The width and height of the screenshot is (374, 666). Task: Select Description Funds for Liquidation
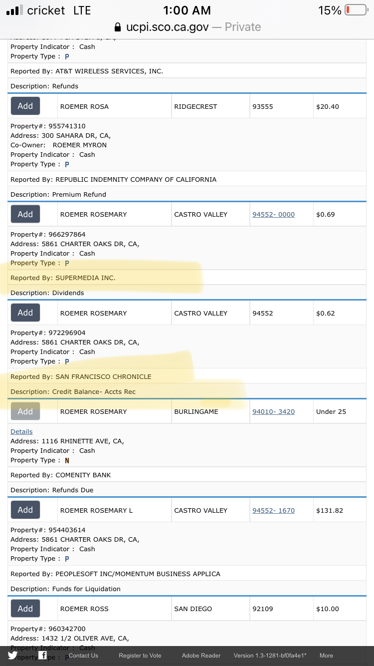coord(65,589)
